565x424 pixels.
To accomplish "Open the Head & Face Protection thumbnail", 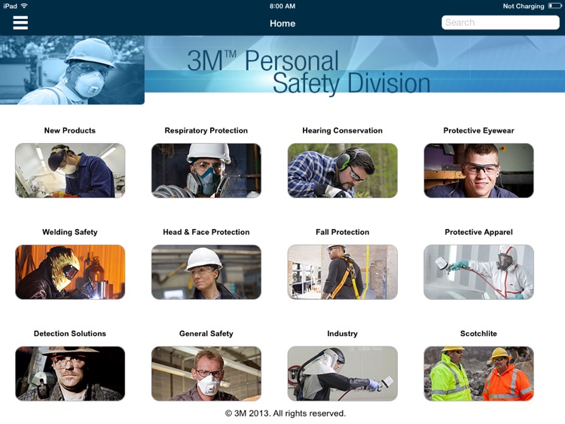I will point(206,272).
